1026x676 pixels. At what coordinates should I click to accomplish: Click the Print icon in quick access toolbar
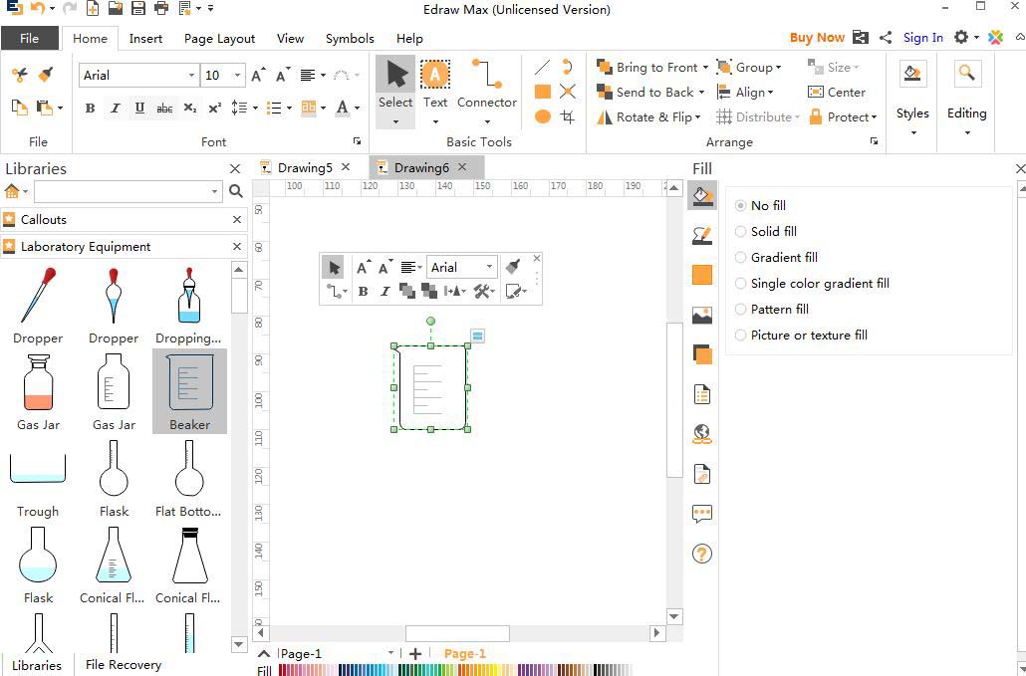click(x=161, y=9)
